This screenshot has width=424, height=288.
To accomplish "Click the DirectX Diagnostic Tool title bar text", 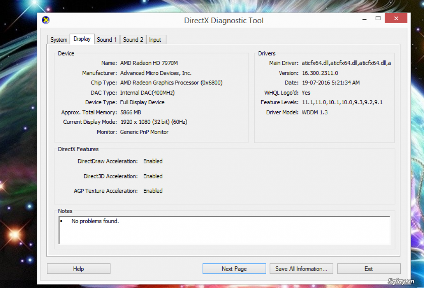I will [x=224, y=20].
